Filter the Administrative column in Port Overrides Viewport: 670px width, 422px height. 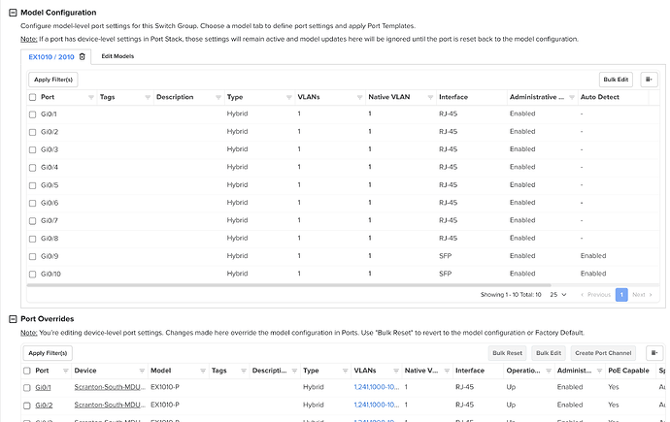click(x=599, y=371)
